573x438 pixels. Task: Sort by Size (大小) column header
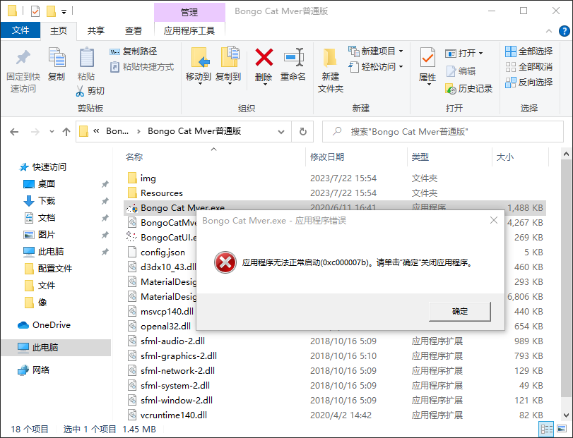tap(521, 157)
